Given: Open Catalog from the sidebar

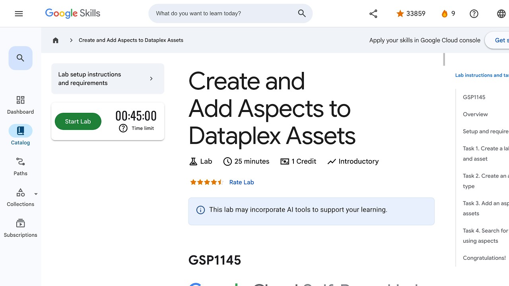Looking at the screenshot, I should click(20, 135).
